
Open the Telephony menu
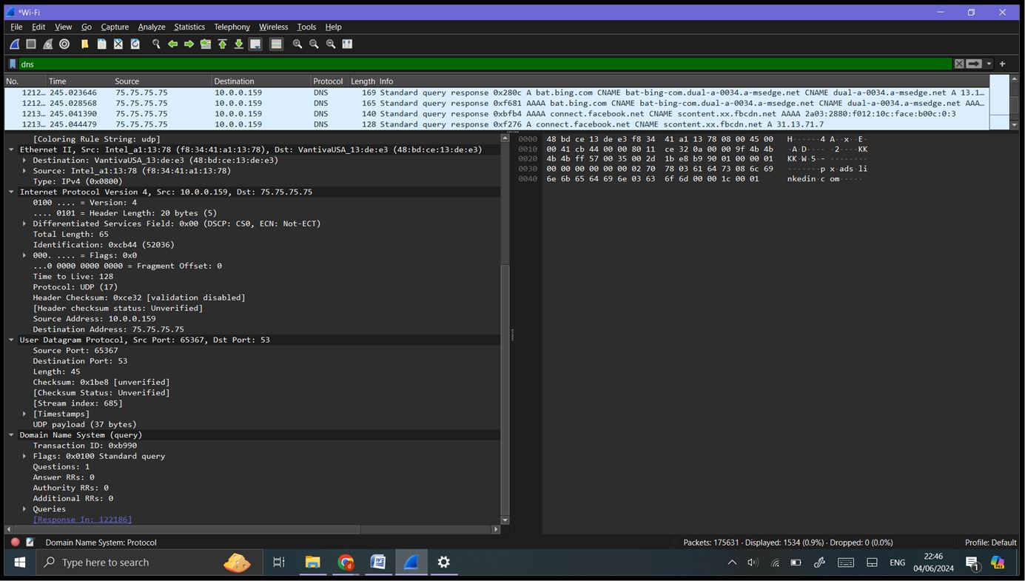(x=232, y=27)
